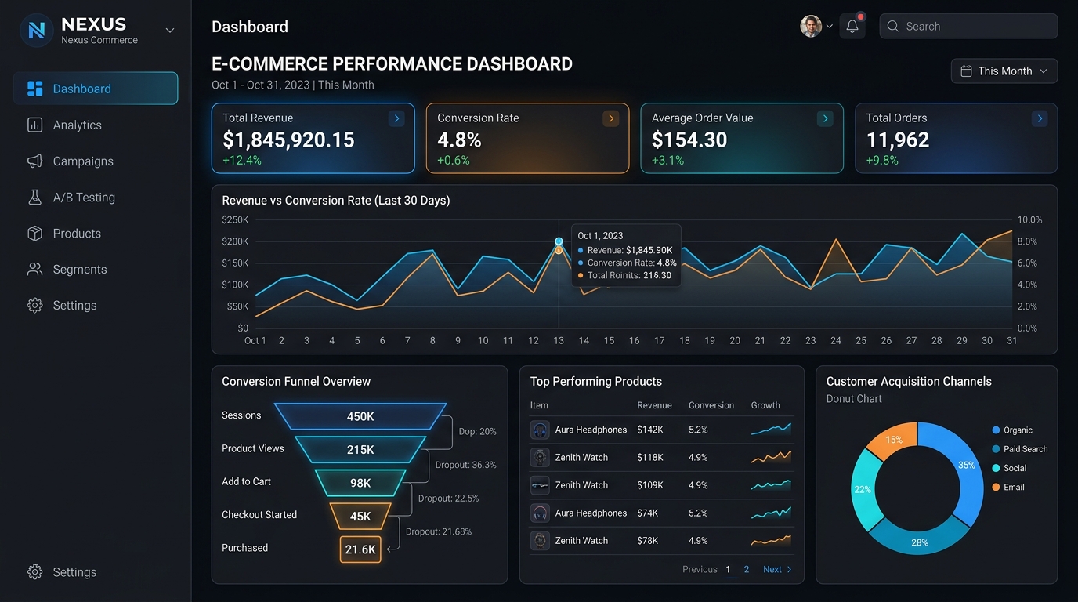Screen dimensions: 1078x602
Task: Select the Campaigns megaphone icon
Action: [x=34, y=161]
